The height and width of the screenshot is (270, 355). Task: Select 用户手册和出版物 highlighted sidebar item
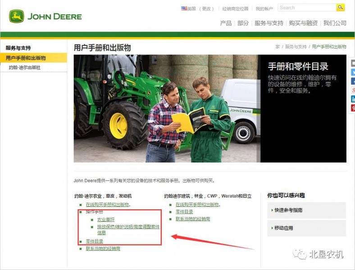pyautogui.click(x=33, y=58)
